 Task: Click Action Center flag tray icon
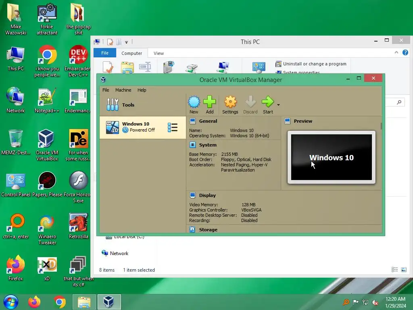pos(356,302)
